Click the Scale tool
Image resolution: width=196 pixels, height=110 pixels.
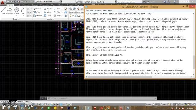click(x=47, y=16)
